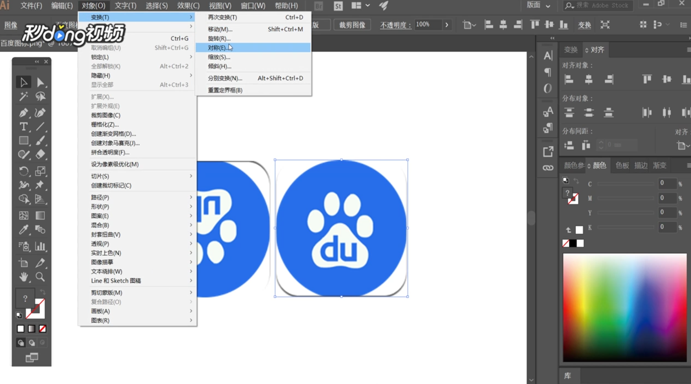
Task: Click 变换 link in the control bar
Action: (x=584, y=25)
